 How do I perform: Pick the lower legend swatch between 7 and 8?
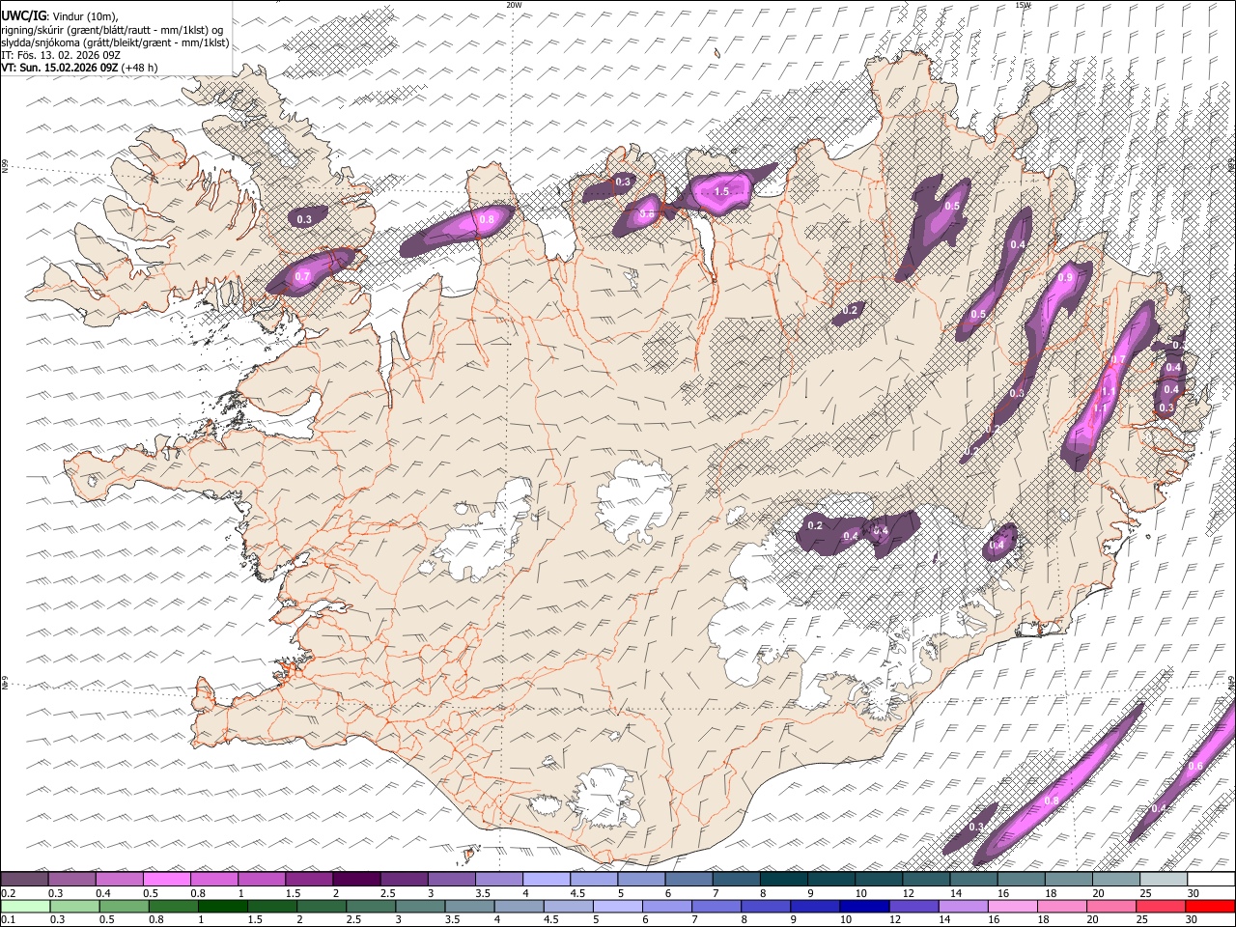tap(716, 907)
